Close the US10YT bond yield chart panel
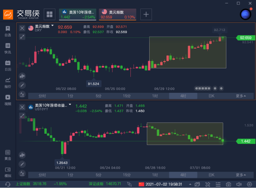 22,107
